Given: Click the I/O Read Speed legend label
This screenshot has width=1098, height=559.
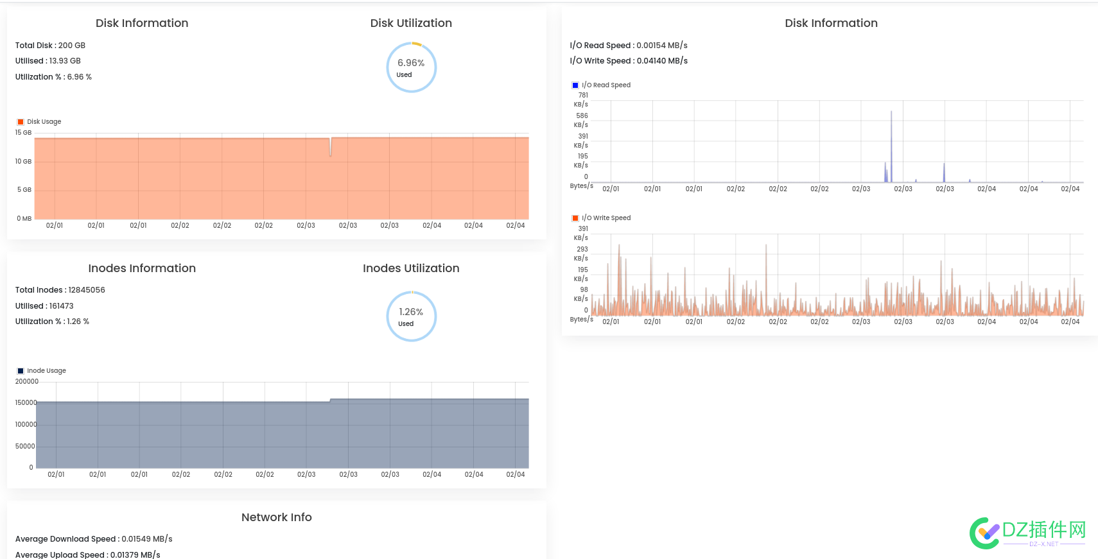Looking at the screenshot, I should 606,85.
